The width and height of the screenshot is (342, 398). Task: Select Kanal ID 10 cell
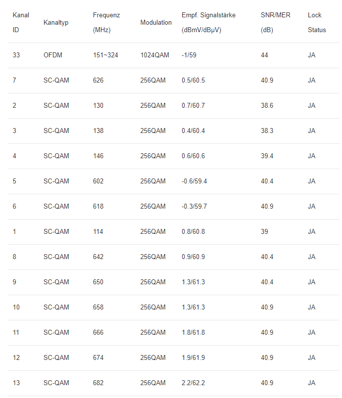pyautogui.click(x=16, y=307)
